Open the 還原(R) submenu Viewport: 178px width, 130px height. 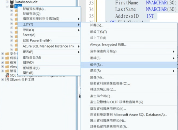(x=129, y=71)
